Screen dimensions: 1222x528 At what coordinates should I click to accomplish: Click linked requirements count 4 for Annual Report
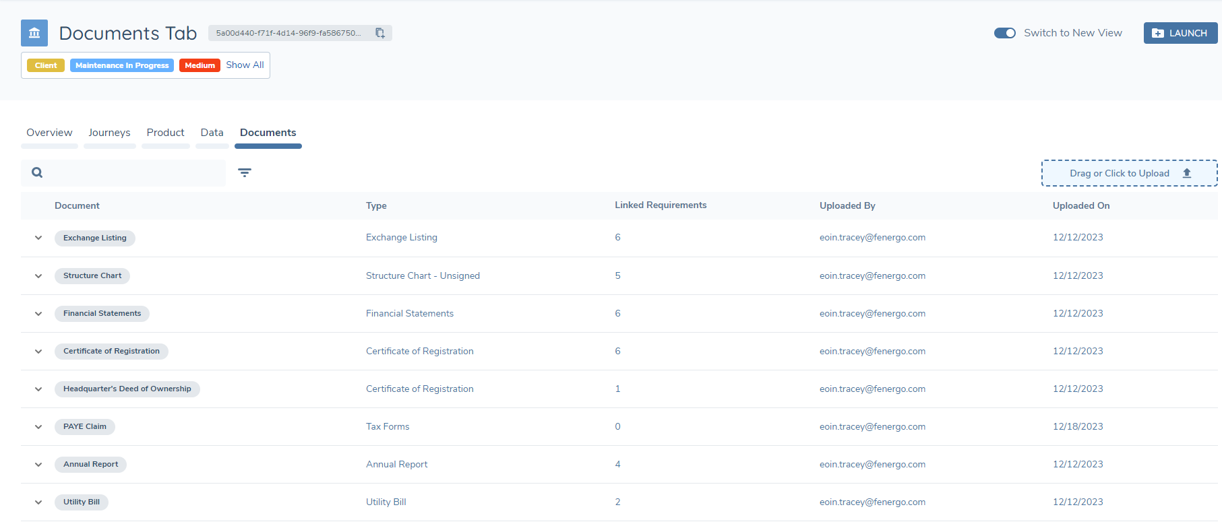tap(617, 464)
